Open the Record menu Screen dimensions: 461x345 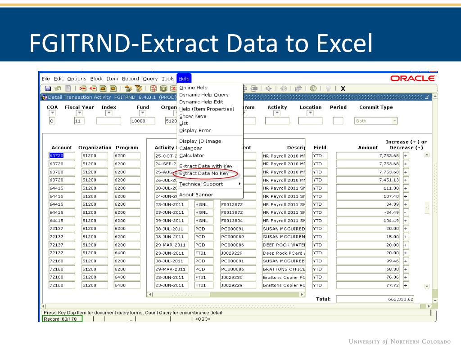pyautogui.click(x=130, y=79)
